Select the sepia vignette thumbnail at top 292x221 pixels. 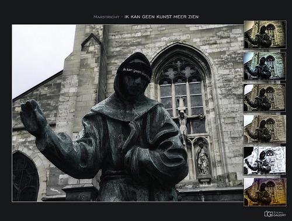coord(265,34)
